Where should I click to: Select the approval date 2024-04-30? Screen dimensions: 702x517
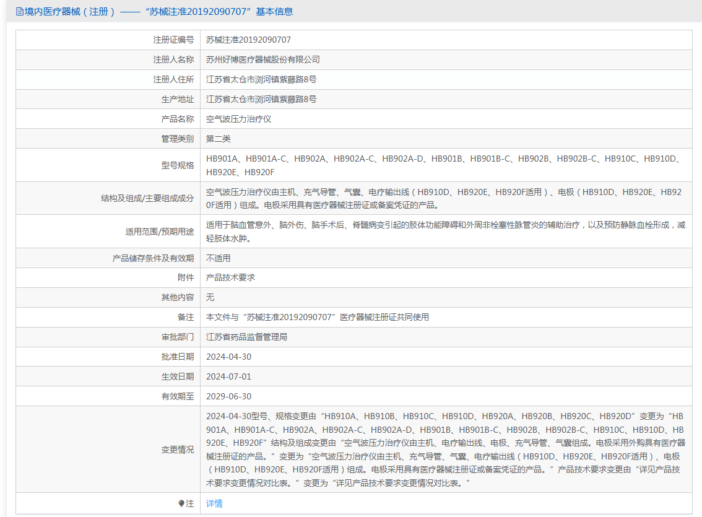point(228,357)
